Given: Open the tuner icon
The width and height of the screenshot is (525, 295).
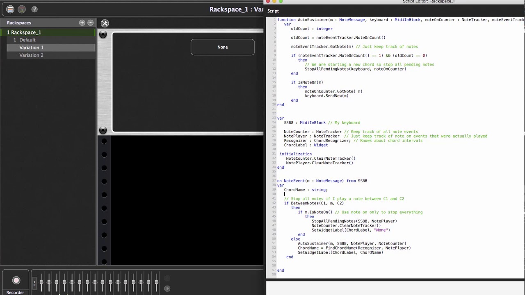Looking at the screenshot, I should pos(34,9).
